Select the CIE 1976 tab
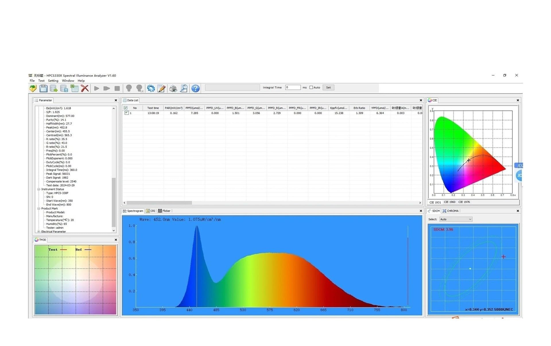Image resolution: width=551 pixels, height=346 pixels. [x=464, y=202]
